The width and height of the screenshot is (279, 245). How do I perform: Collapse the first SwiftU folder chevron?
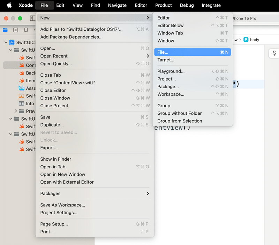coord(11,50)
